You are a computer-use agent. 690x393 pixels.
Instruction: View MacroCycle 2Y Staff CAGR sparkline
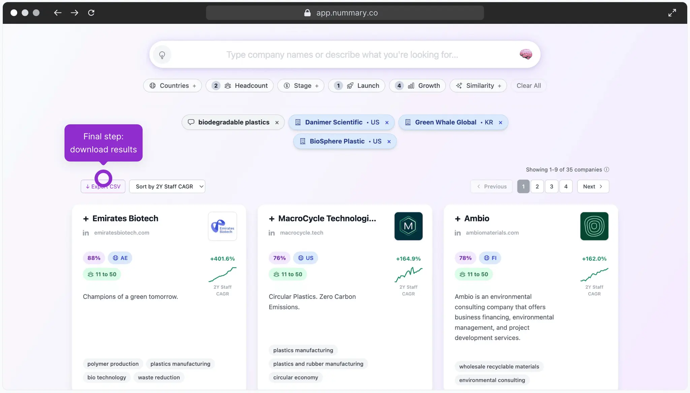408,275
